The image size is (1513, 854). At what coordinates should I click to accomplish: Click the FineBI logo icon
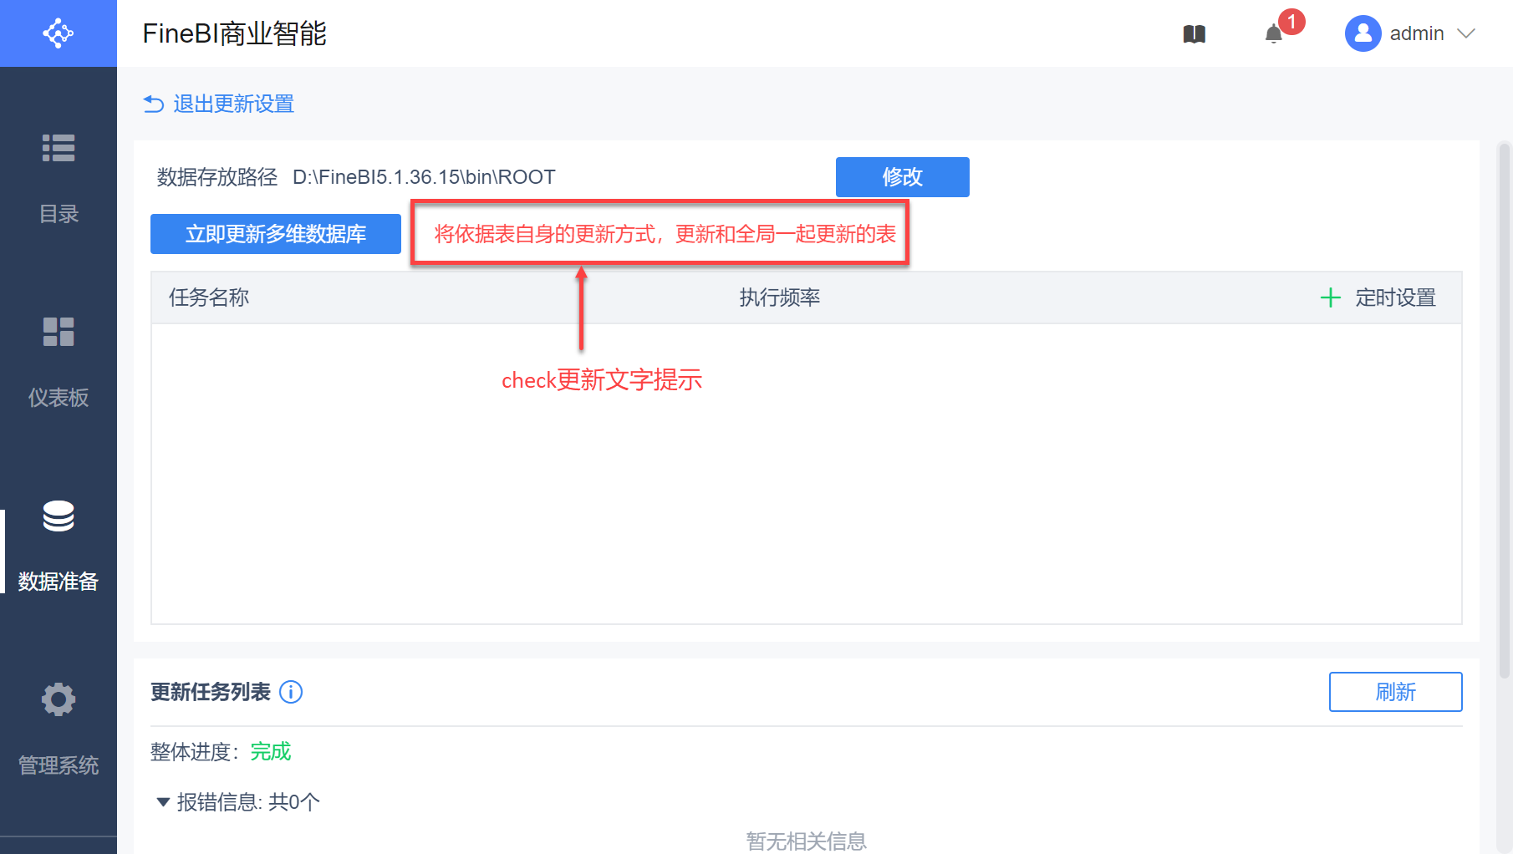tap(59, 33)
